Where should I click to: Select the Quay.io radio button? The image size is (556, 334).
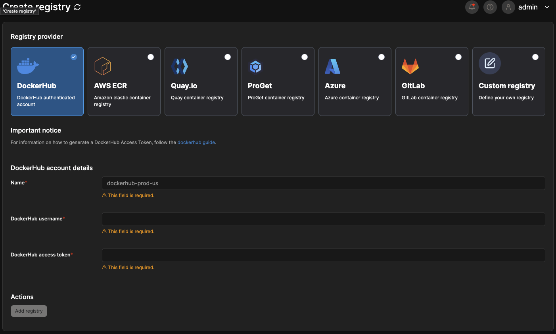coord(228,57)
